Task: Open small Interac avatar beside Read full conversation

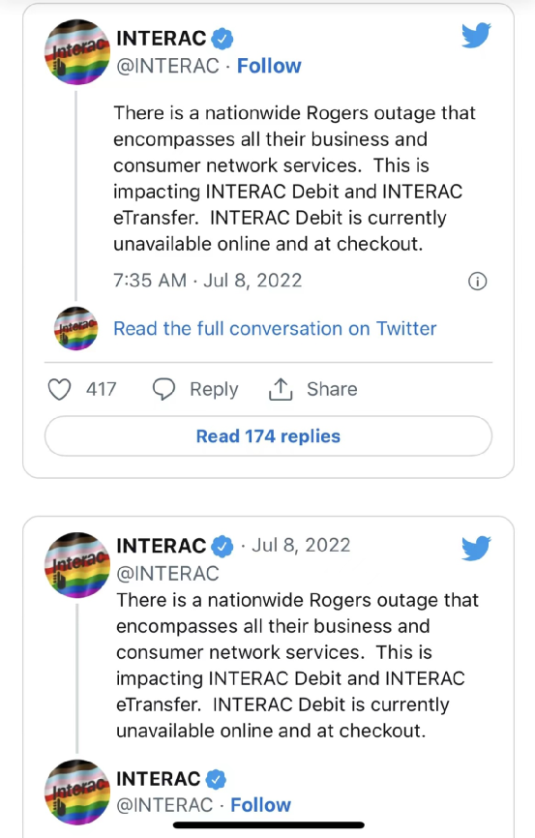Action: (75, 329)
